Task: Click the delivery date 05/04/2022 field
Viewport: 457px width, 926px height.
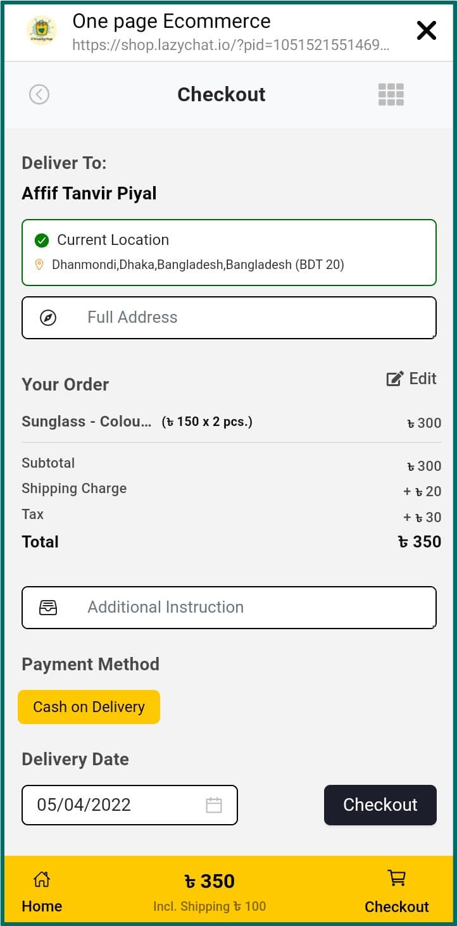Action: click(x=114, y=805)
